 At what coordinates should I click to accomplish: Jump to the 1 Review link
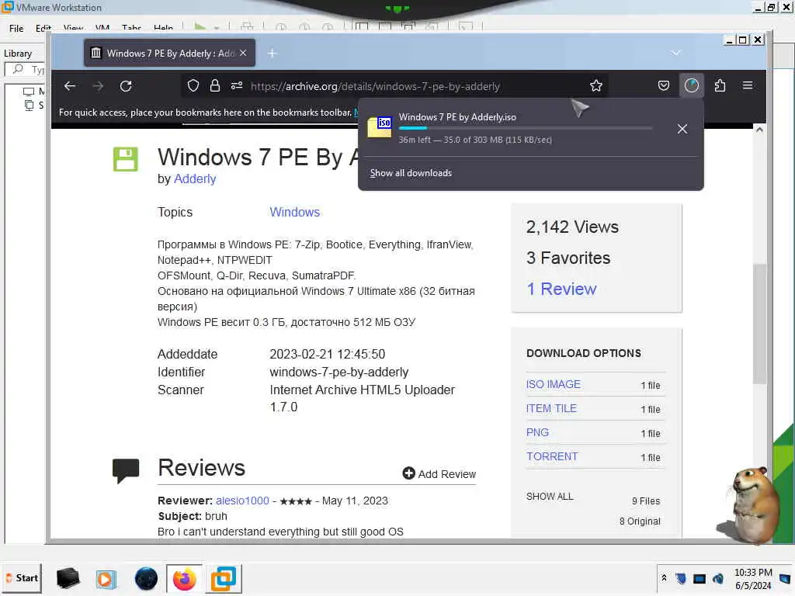coord(561,289)
